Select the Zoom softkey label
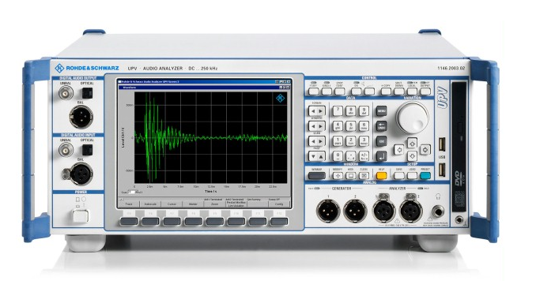Image resolution: width=536 pixels, height=288 pixels. [x=215, y=204]
